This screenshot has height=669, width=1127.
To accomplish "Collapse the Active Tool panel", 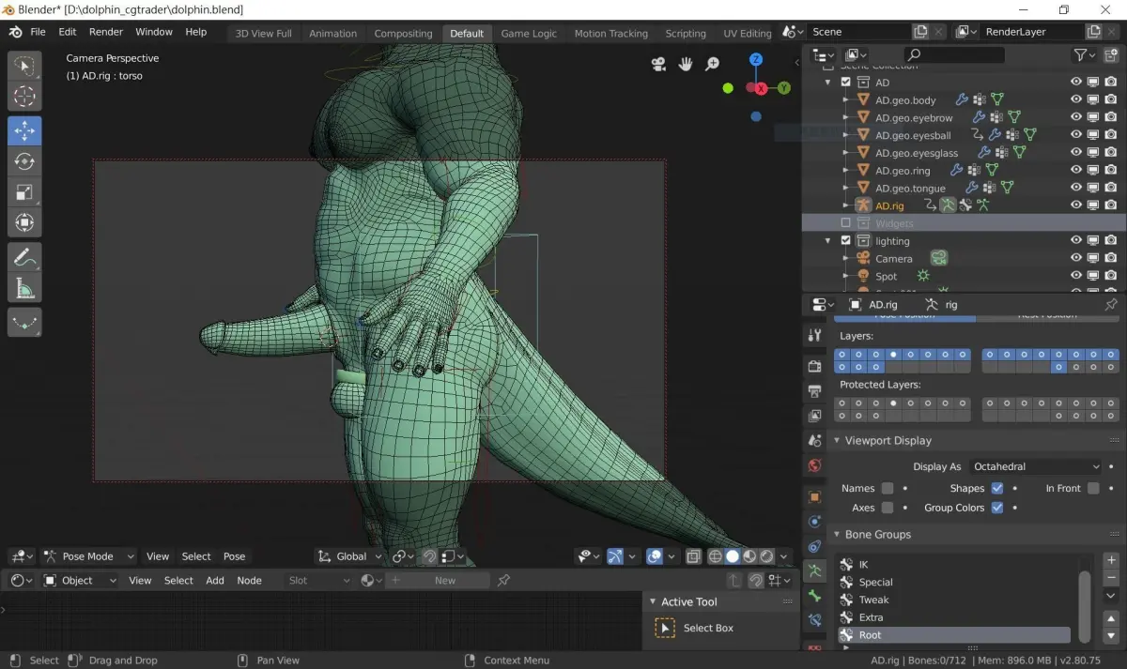I will [652, 602].
